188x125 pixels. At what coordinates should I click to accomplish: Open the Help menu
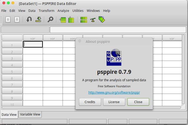(107, 11)
